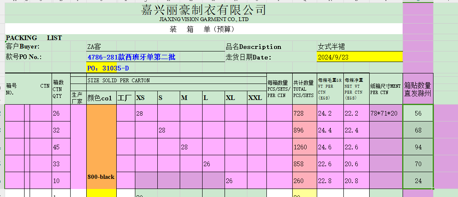Image resolution: width=458 pixels, height=197 pixels.
Task: Select the PACKING LIST label cell
Action: [x=33, y=38]
